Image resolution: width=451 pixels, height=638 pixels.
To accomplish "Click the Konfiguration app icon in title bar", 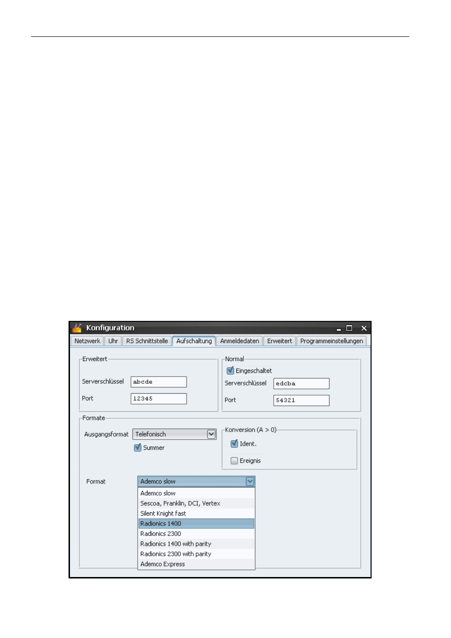I will pyautogui.click(x=77, y=328).
